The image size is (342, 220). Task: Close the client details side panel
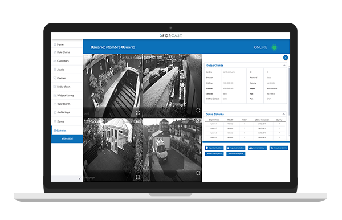(286, 58)
